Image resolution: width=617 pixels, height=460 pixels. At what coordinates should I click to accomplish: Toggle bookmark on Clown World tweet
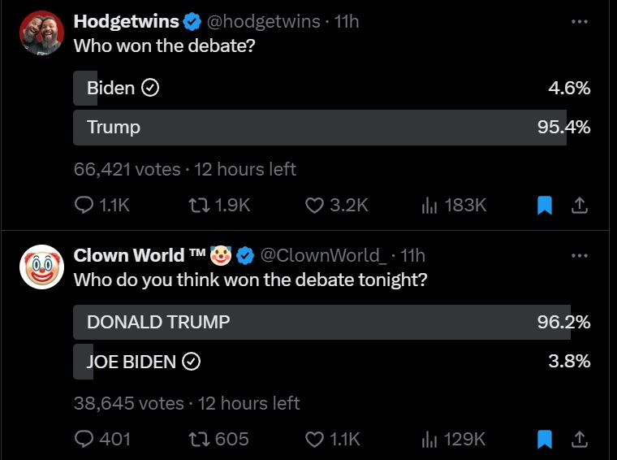tap(545, 439)
